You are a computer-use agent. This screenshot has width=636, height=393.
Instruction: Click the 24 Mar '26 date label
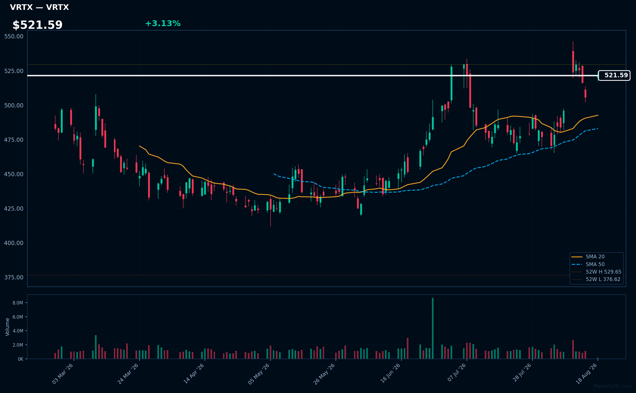click(x=128, y=374)
